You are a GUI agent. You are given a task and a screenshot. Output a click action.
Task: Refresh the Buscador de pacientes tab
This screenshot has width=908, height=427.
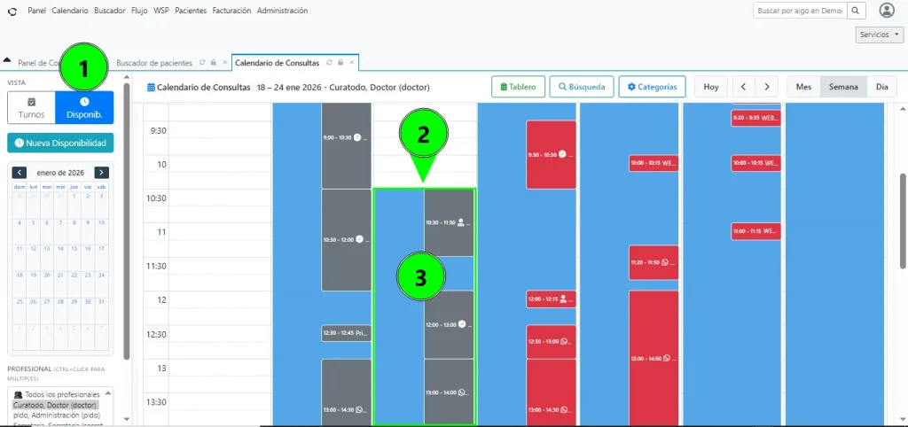(202, 63)
